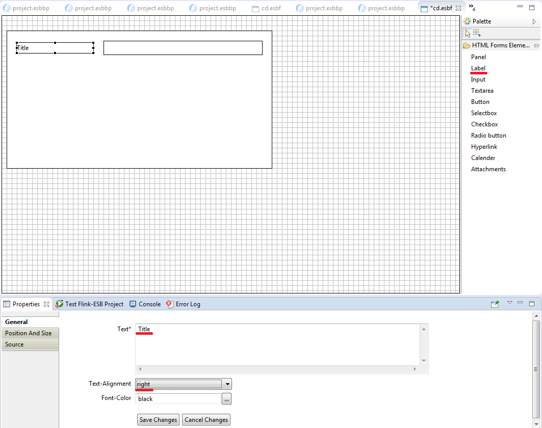Click the new Properties view pin icon
Screen dimensions: 542x428
click(495, 304)
